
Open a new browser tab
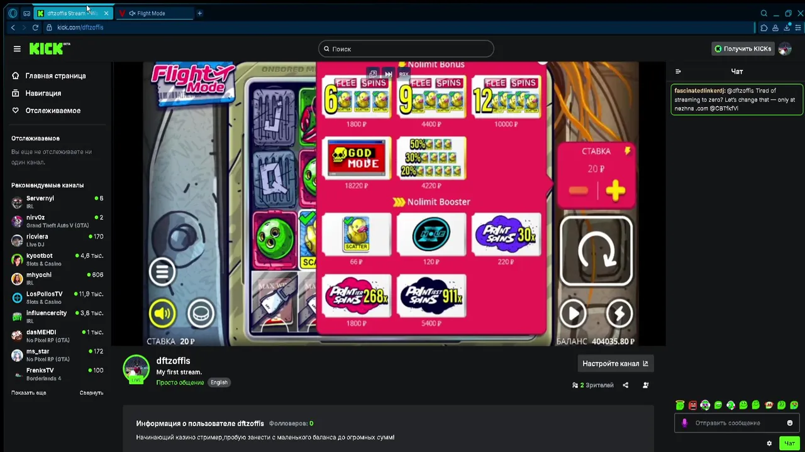(199, 13)
